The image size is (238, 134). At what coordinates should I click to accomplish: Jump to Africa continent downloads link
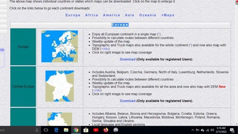click(x=91, y=15)
